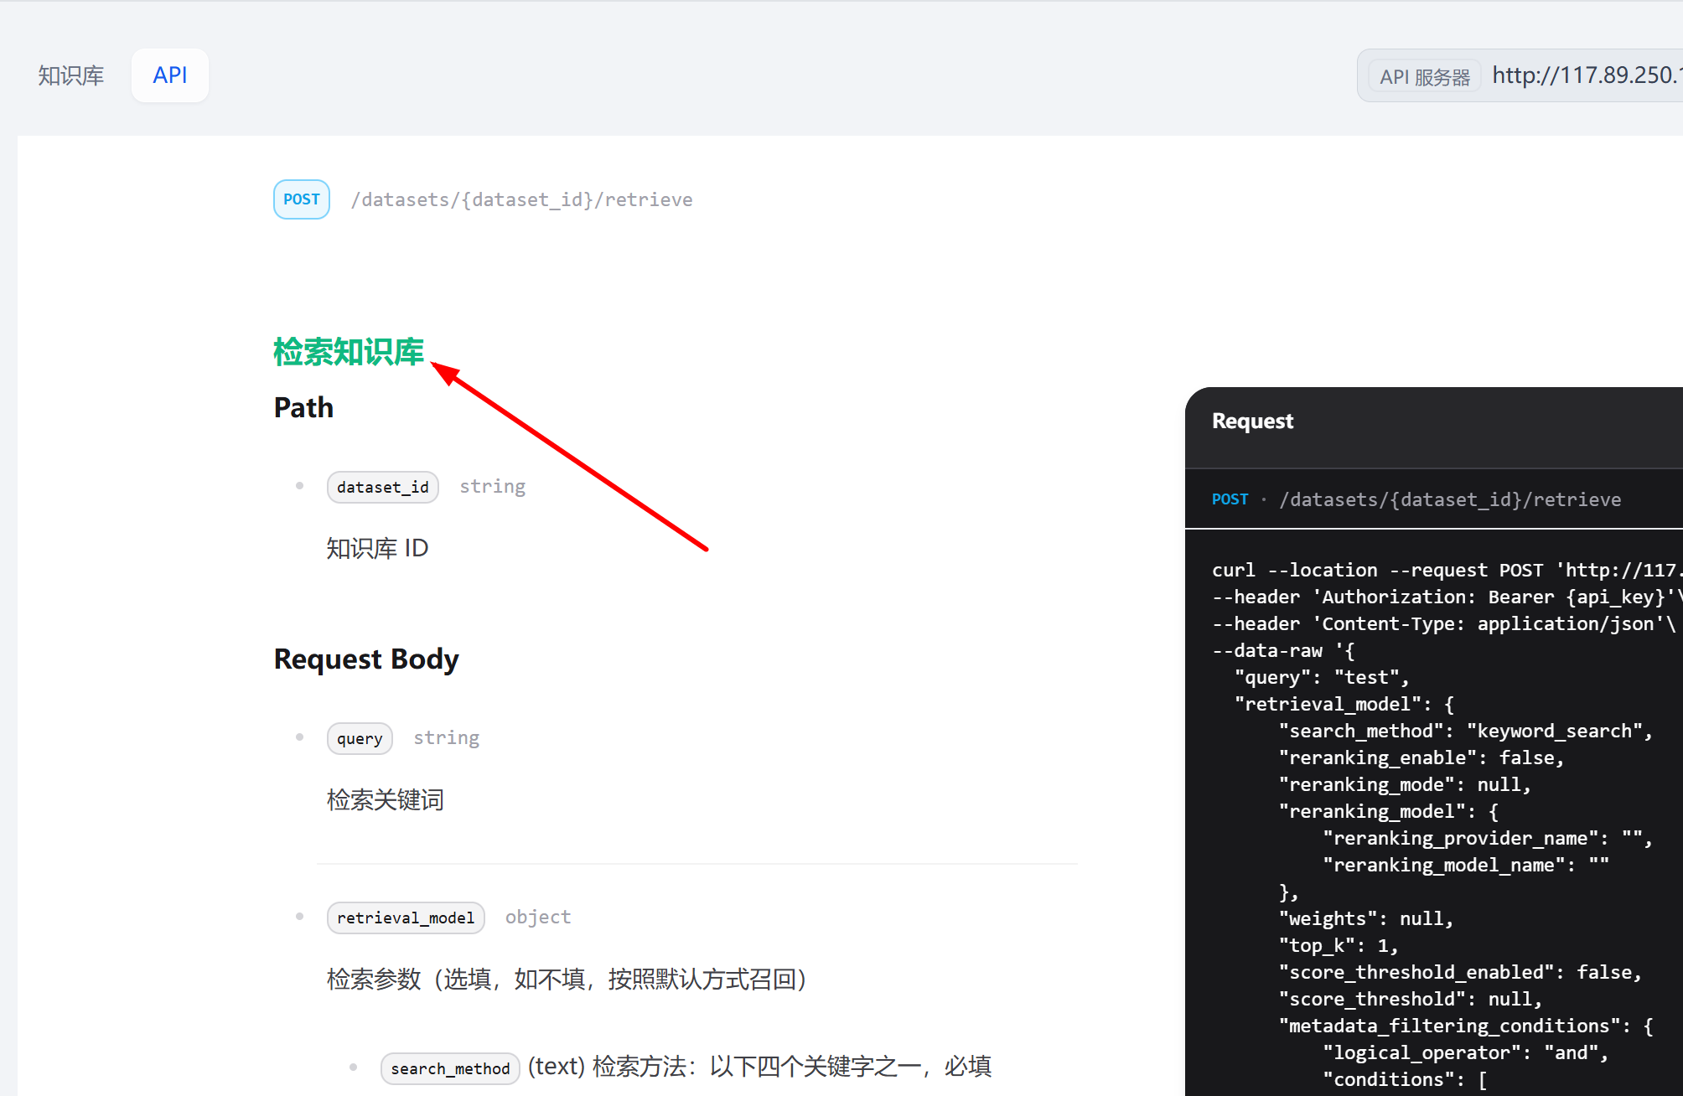This screenshot has width=1683, height=1096.
Task: Click the dataset_id parameter tag
Action: (382, 487)
